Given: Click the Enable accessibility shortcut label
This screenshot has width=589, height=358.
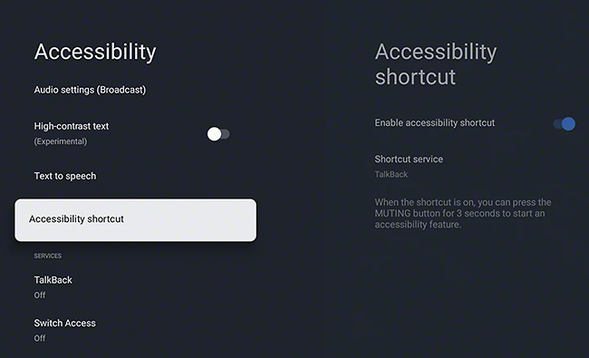Looking at the screenshot, I should coord(435,123).
